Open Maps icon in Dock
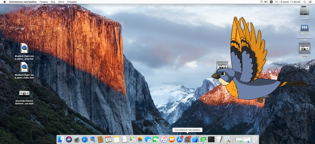This screenshot has height=144, width=315. tap(132, 139)
